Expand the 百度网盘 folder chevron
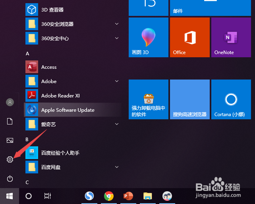 [x=117, y=167]
